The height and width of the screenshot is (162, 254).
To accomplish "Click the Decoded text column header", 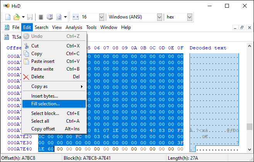I will coord(208,48).
